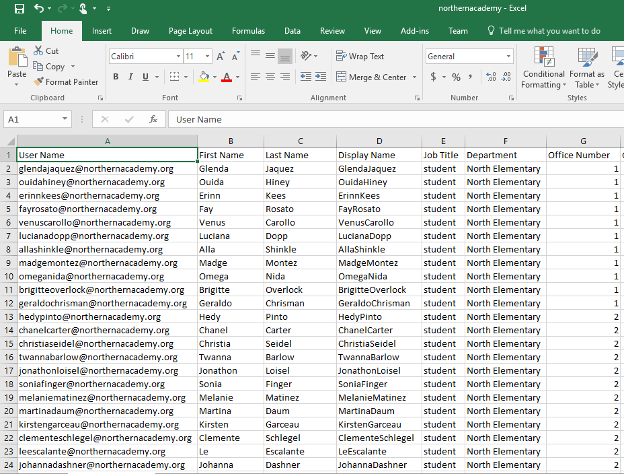Switch to the Formulas ribbon tab
This screenshot has height=474, width=624.
click(248, 30)
